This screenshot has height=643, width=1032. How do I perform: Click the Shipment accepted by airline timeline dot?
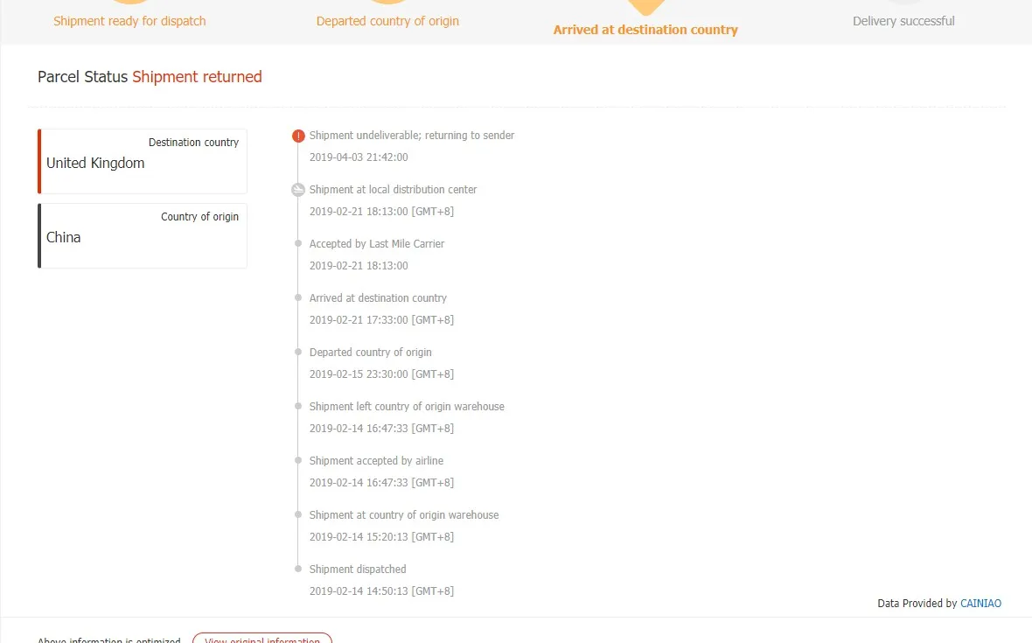[x=298, y=461]
